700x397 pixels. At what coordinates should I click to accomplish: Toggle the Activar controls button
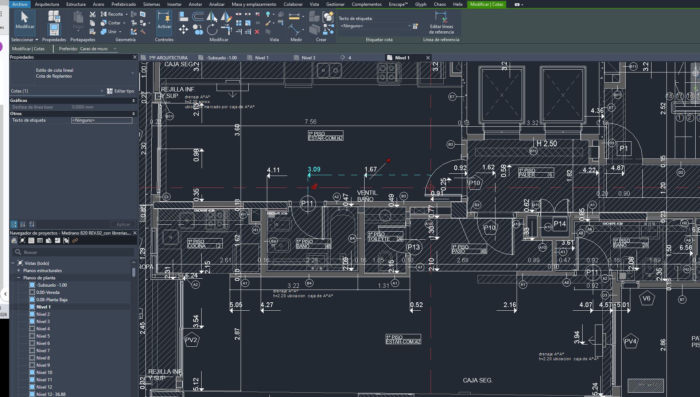point(164,20)
